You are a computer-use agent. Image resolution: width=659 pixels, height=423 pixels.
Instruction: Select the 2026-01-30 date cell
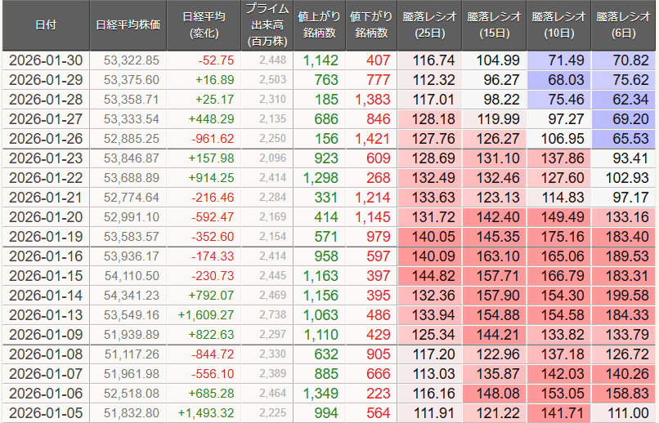point(46,60)
